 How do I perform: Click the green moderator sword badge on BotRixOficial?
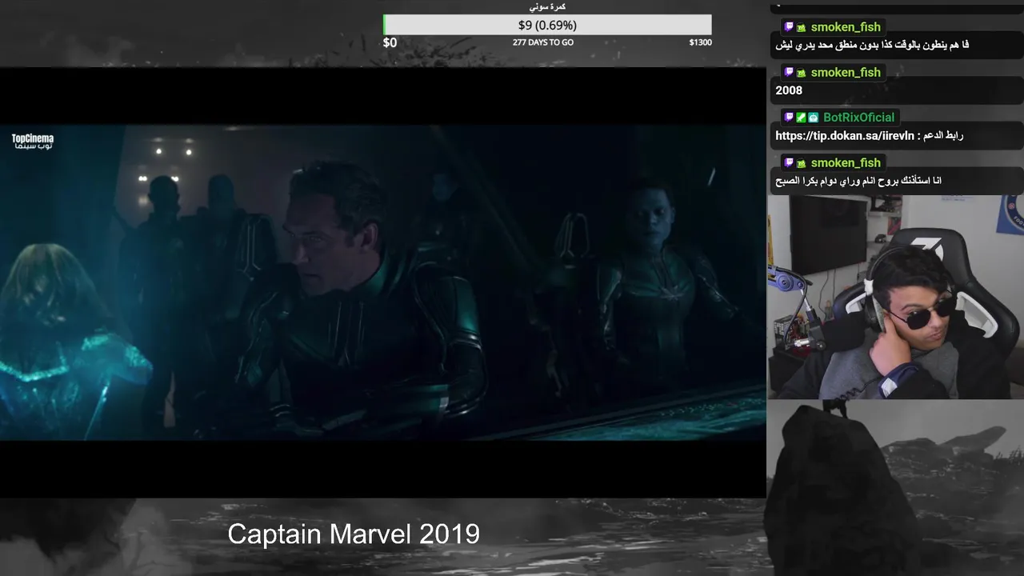801,118
